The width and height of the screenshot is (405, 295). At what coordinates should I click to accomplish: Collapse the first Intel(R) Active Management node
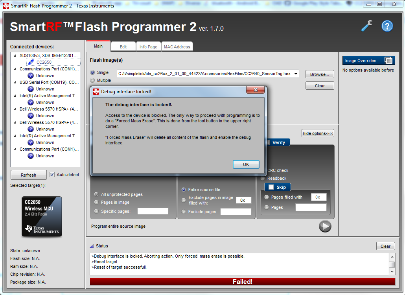click(x=15, y=96)
